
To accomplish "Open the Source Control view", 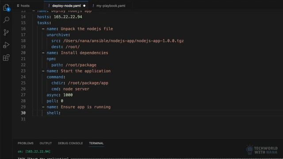I will coord(6,32).
